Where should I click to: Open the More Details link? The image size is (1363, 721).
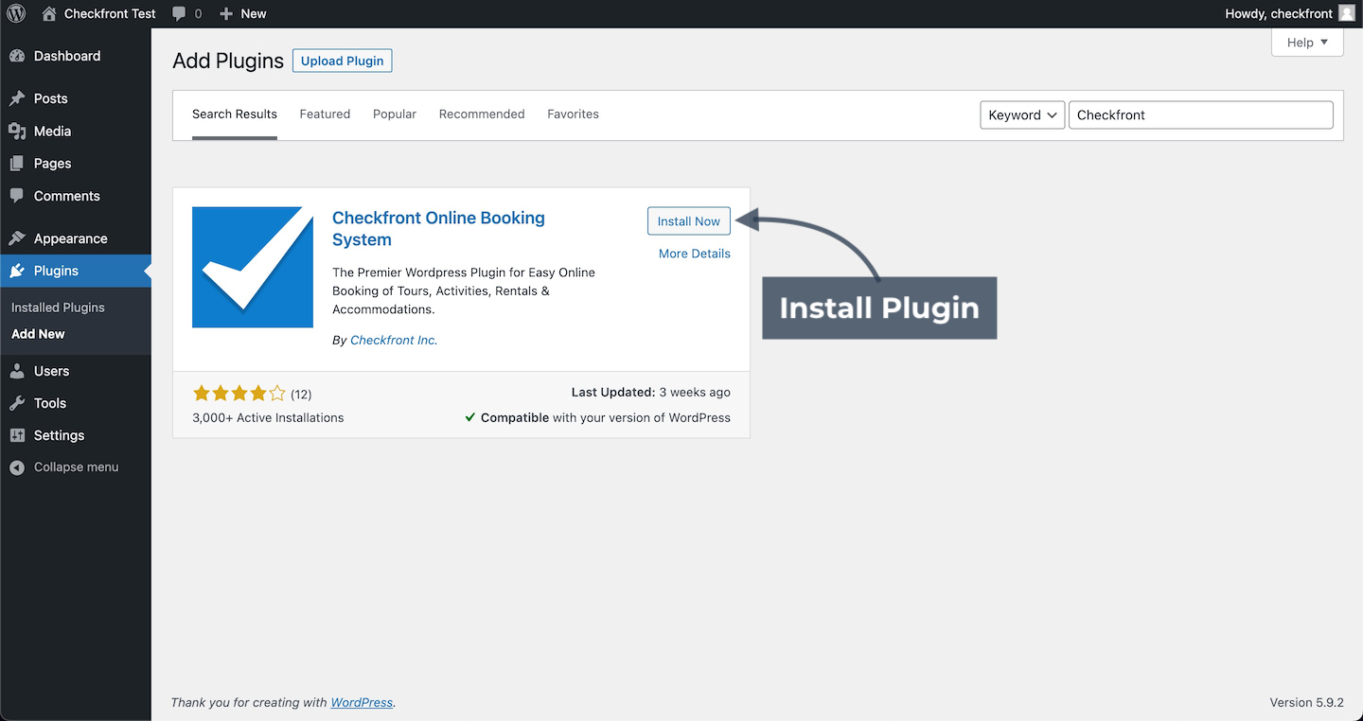(x=695, y=254)
